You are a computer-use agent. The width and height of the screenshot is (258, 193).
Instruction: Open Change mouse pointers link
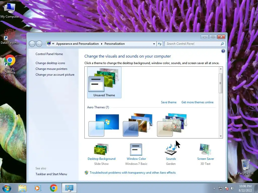[51, 69]
